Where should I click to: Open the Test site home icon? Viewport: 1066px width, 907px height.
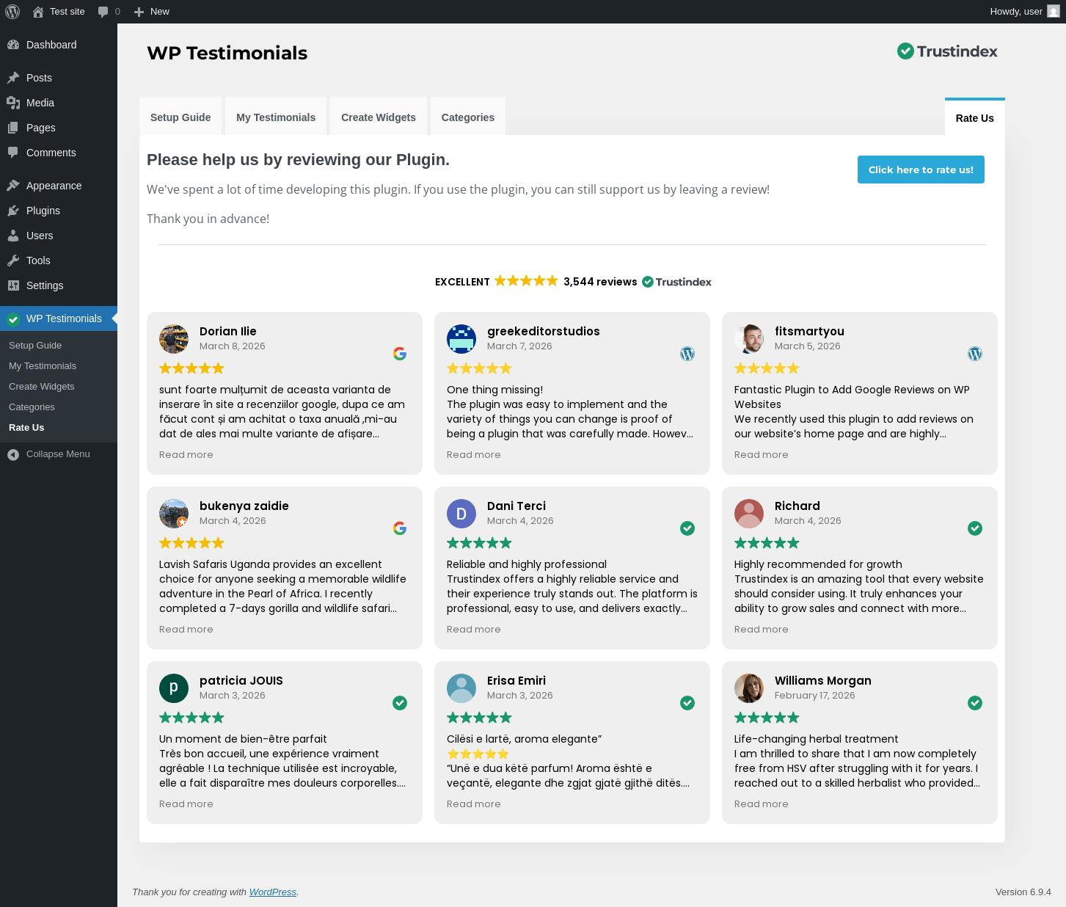point(38,12)
